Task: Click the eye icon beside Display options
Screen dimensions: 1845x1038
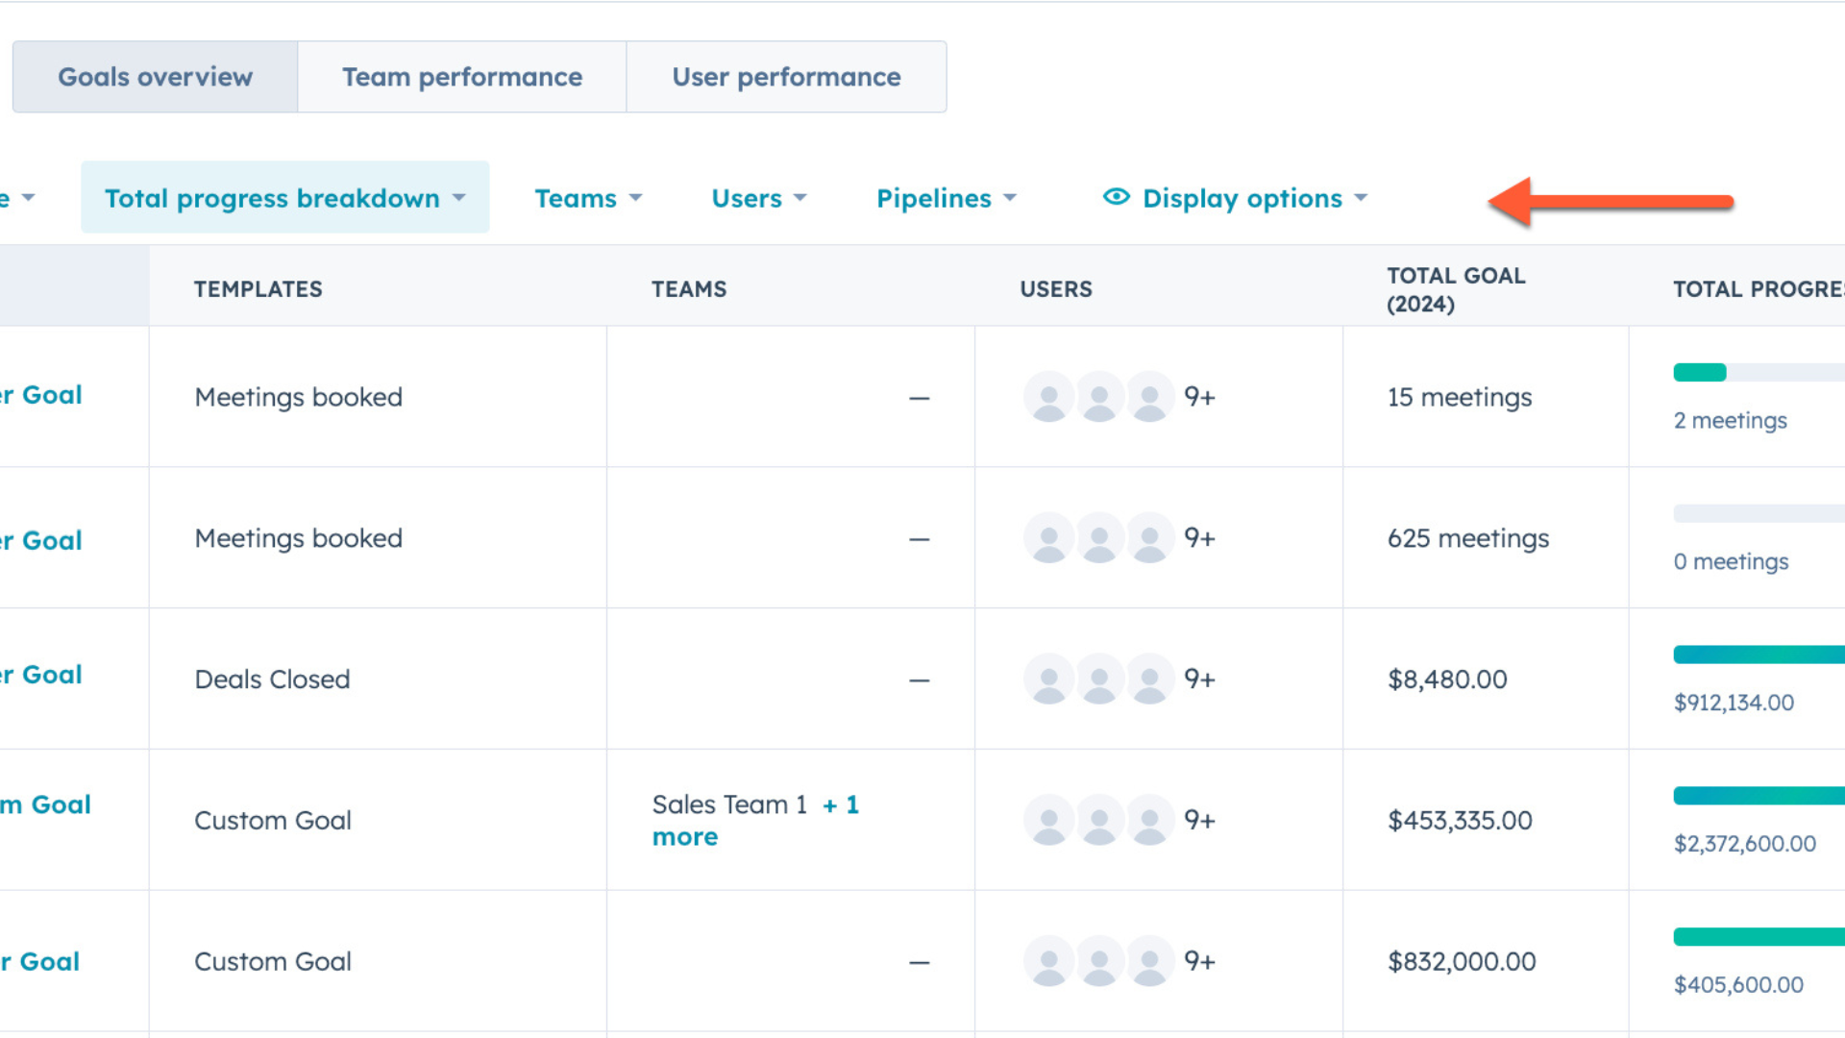Action: [1116, 197]
